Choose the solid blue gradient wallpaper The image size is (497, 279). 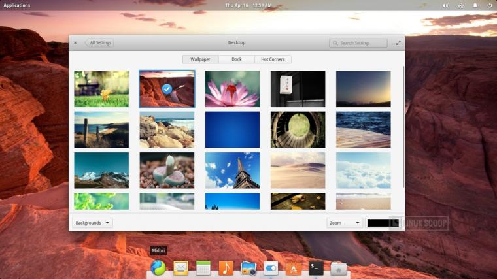click(x=232, y=129)
